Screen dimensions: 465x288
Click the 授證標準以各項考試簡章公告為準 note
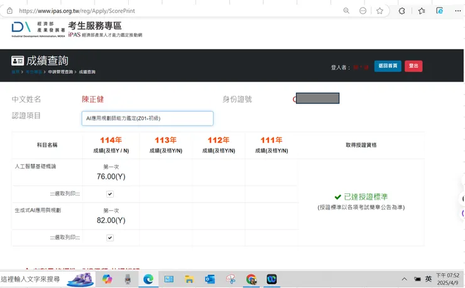point(361,207)
